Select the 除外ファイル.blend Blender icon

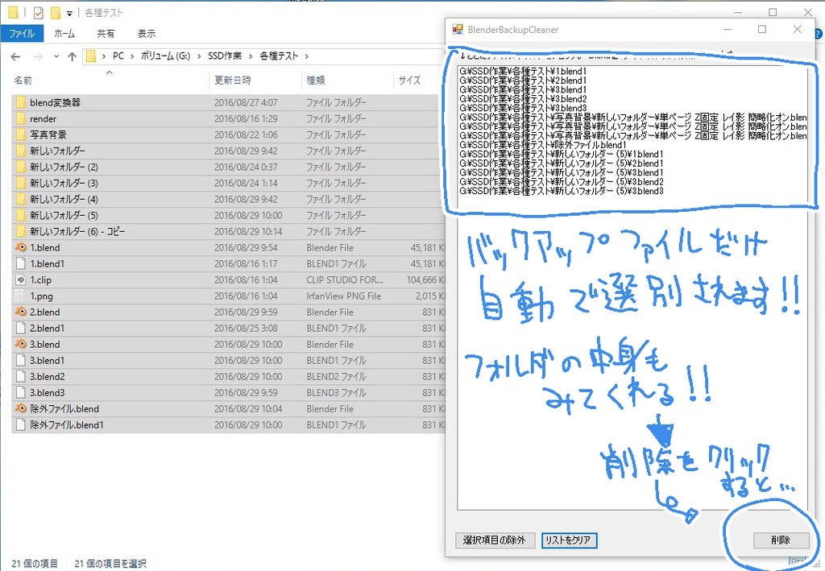[20, 408]
